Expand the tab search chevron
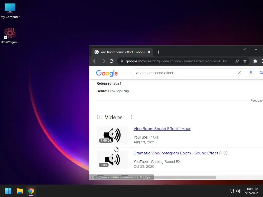 pyautogui.click(x=244, y=49)
